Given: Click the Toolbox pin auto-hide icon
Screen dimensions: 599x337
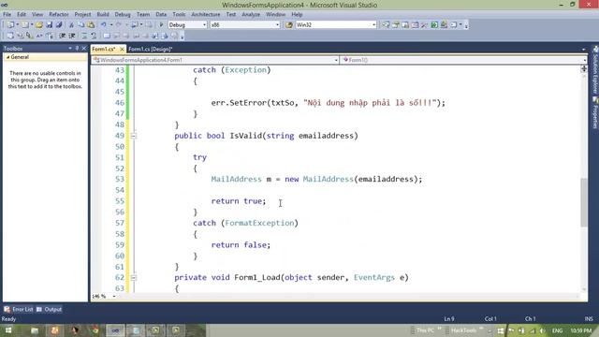Looking at the screenshot, I should 77,48.
